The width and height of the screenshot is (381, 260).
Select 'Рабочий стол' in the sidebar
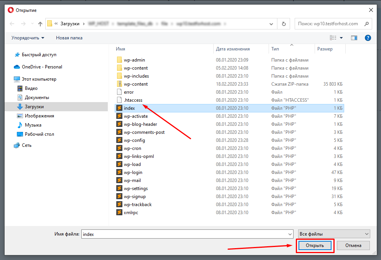39,134
